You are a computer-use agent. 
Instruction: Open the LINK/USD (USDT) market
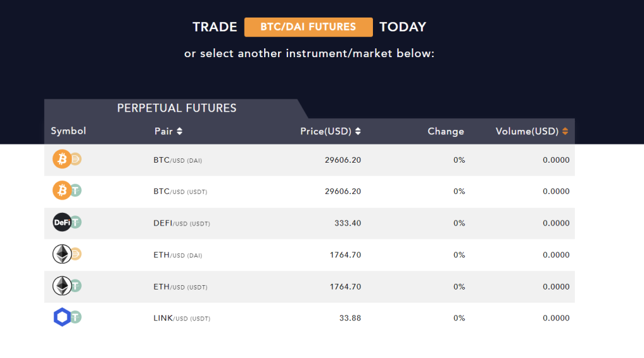pyautogui.click(x=181, y=318)
